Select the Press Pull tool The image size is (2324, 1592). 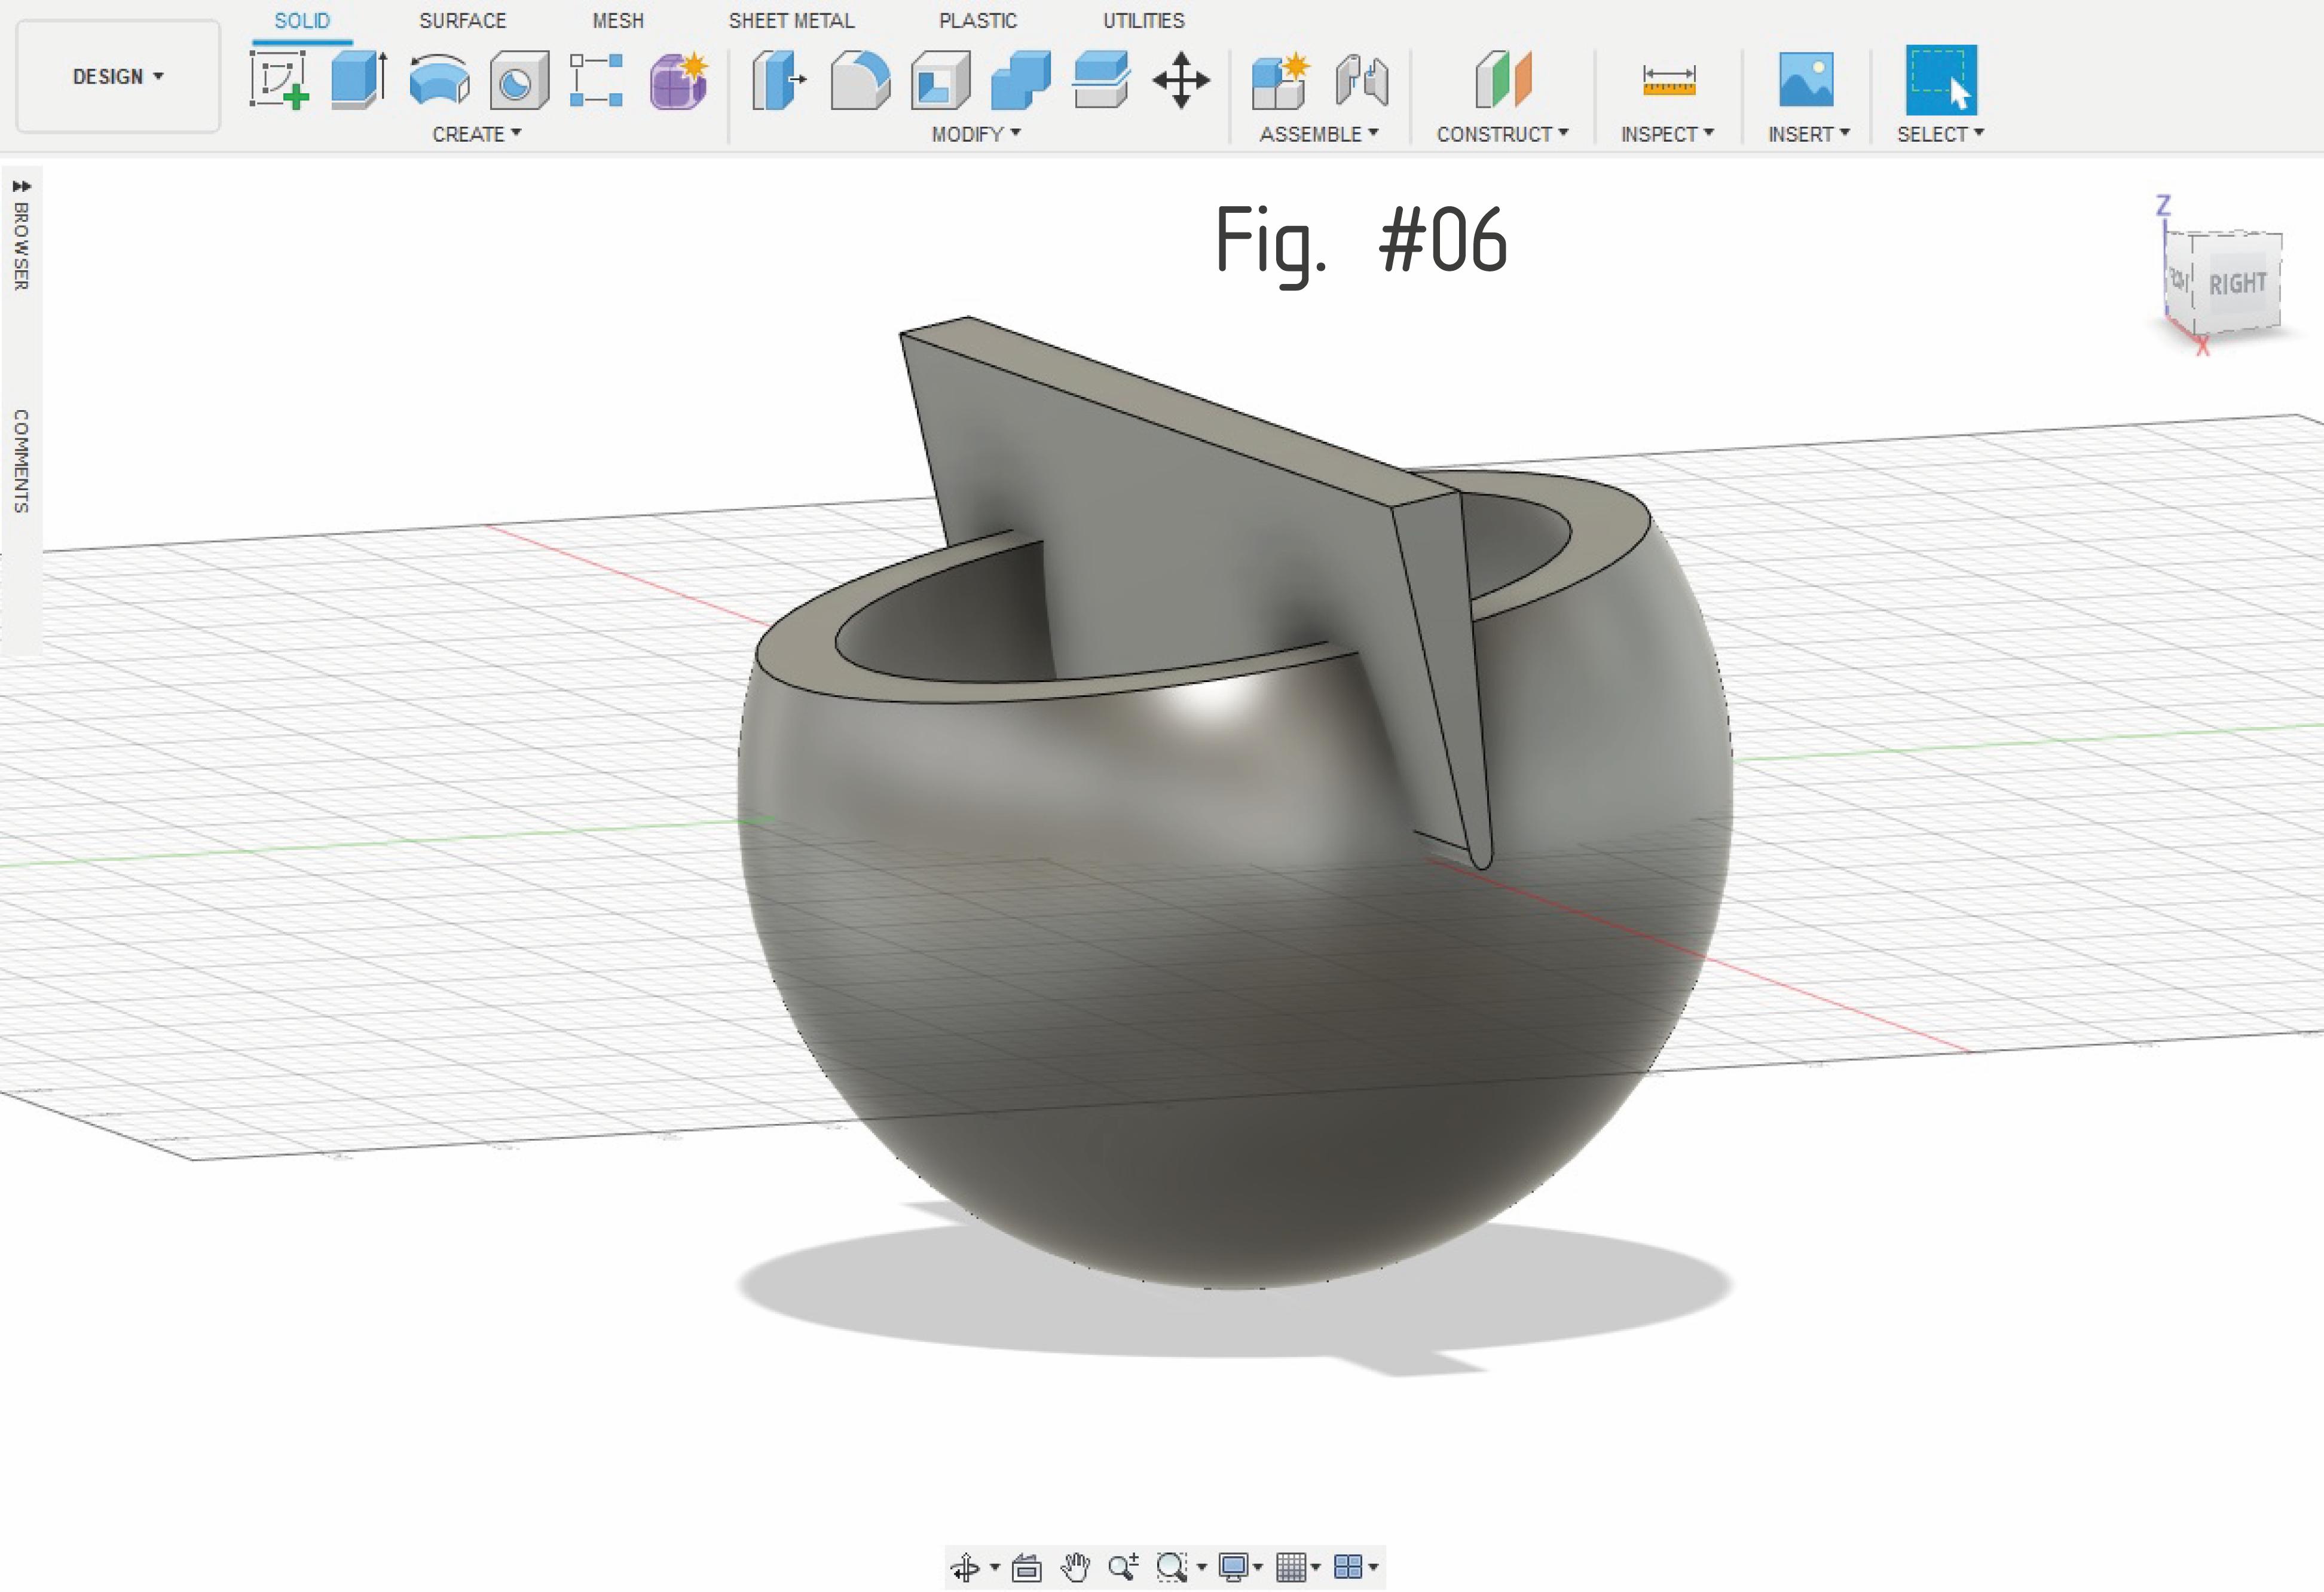[779, 80]
